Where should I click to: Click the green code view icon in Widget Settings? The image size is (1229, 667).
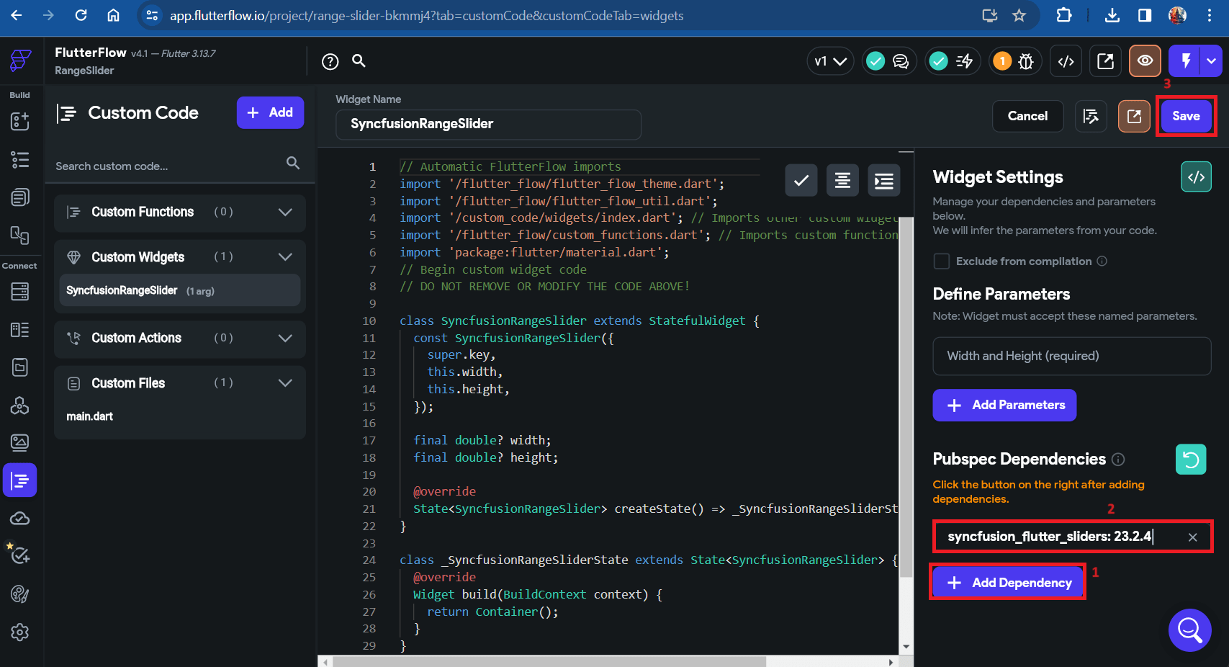pyautogui.click(x=1197, y=177)
